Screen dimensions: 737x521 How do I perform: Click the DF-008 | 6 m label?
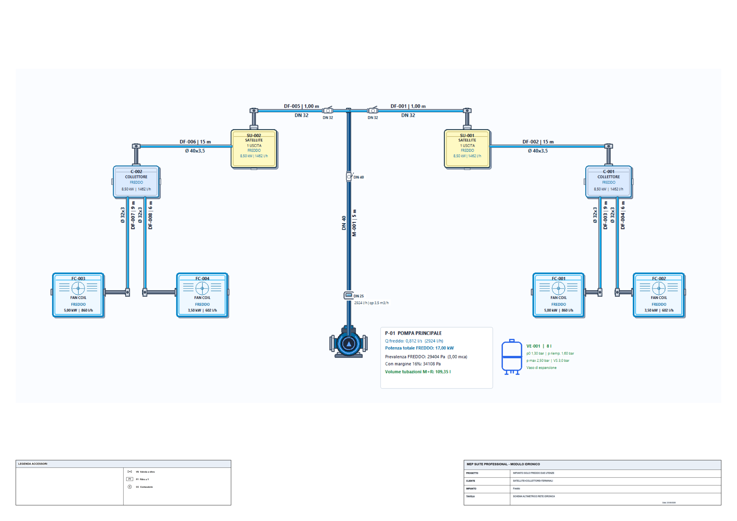click(x=151, y=215)
